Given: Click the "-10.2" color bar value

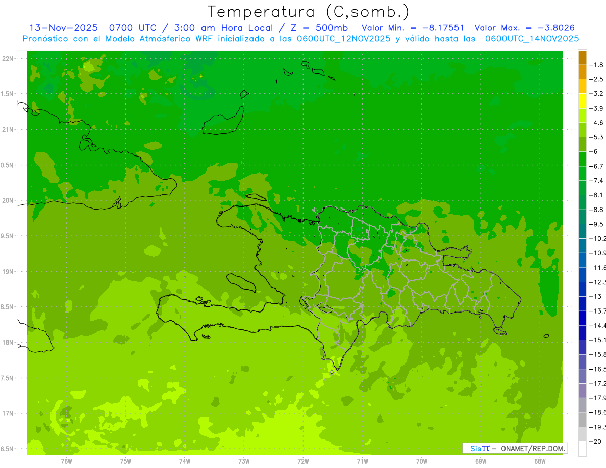Looking at the screenshot, I should tap(598, 238).
